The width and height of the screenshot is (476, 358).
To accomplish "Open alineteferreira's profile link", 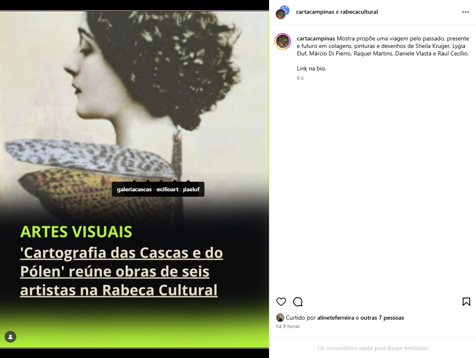I will pos(335,318).
